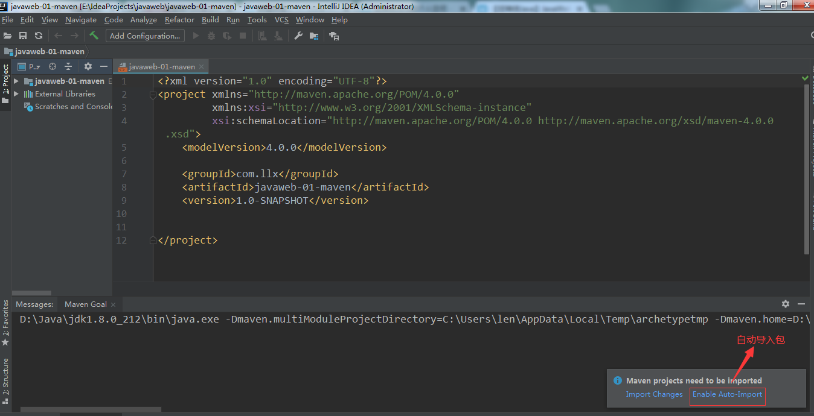Click the modelVersion 4.0.0 line
This screenshot has height=416, width=814.
(x=284, y=147)
